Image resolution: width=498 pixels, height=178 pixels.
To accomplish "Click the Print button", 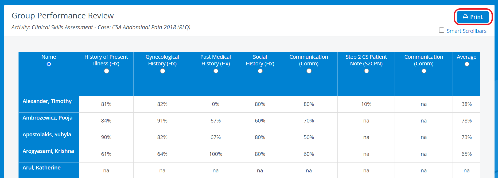I will coord(473,17).
